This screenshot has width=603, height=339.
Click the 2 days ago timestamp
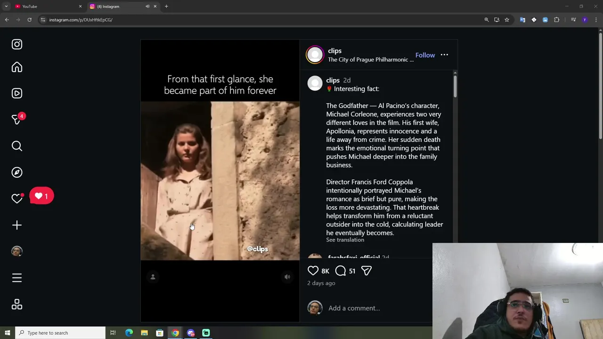point(321,283)
